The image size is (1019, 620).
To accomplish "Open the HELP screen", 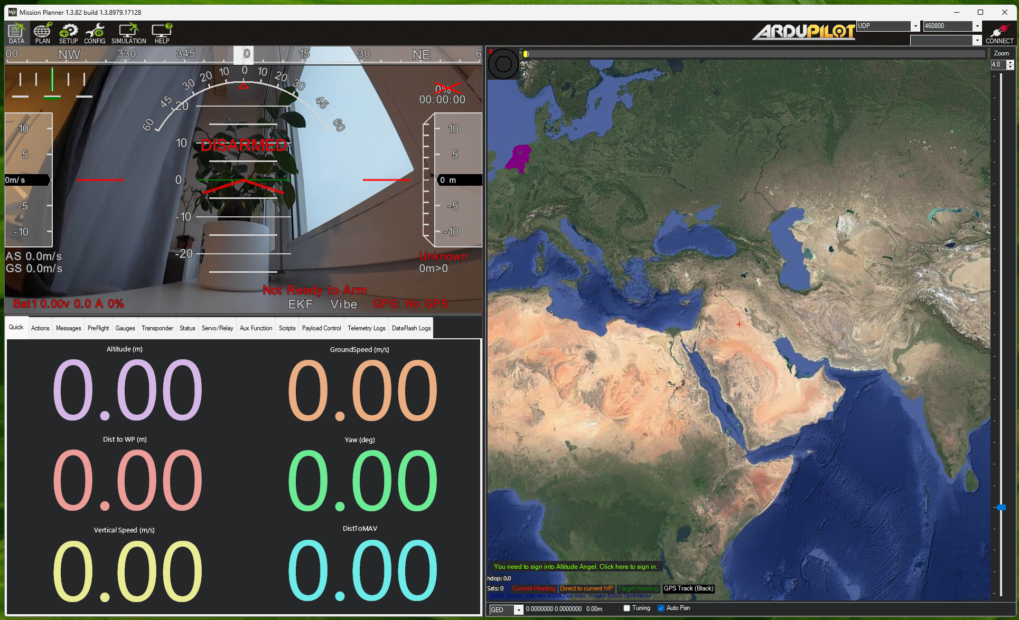I will click(x=161, y=33).
